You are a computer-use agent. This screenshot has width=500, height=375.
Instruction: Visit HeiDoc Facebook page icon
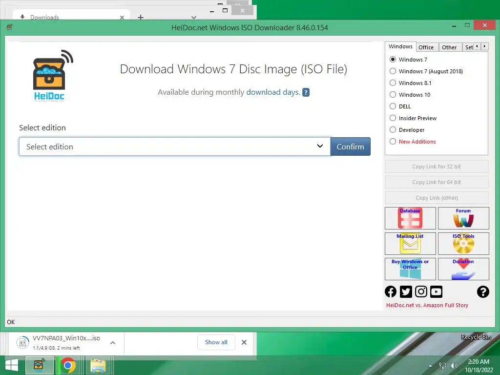tap(391, 292)
